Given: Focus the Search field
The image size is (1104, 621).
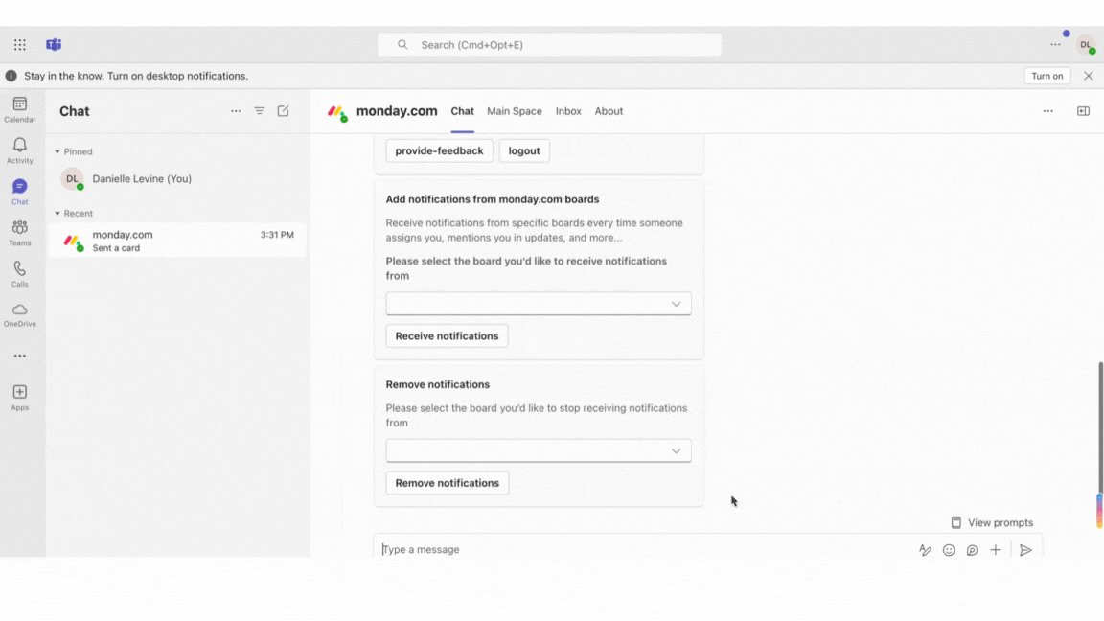Looking at the screenshot, I should [549, 45].
